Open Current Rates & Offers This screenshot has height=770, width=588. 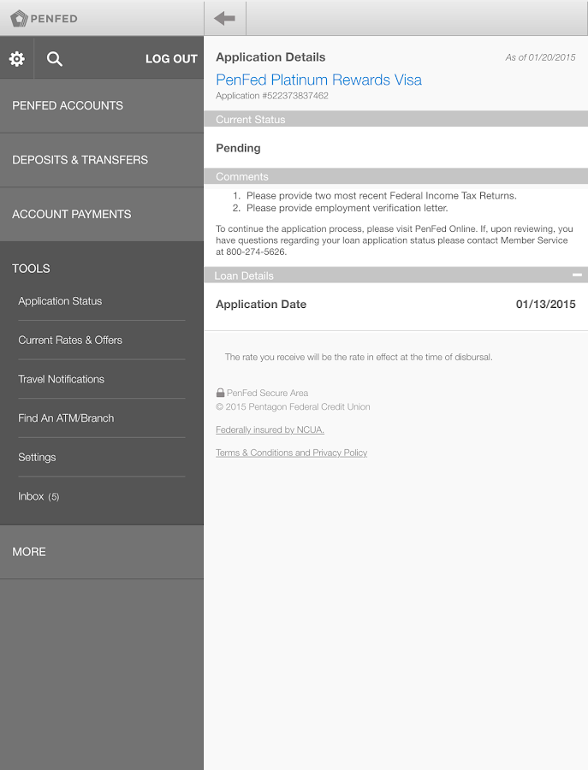70,341
